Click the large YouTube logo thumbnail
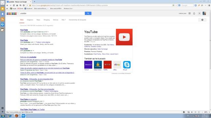This screenshot has height=118, width=211. (124, 37)
